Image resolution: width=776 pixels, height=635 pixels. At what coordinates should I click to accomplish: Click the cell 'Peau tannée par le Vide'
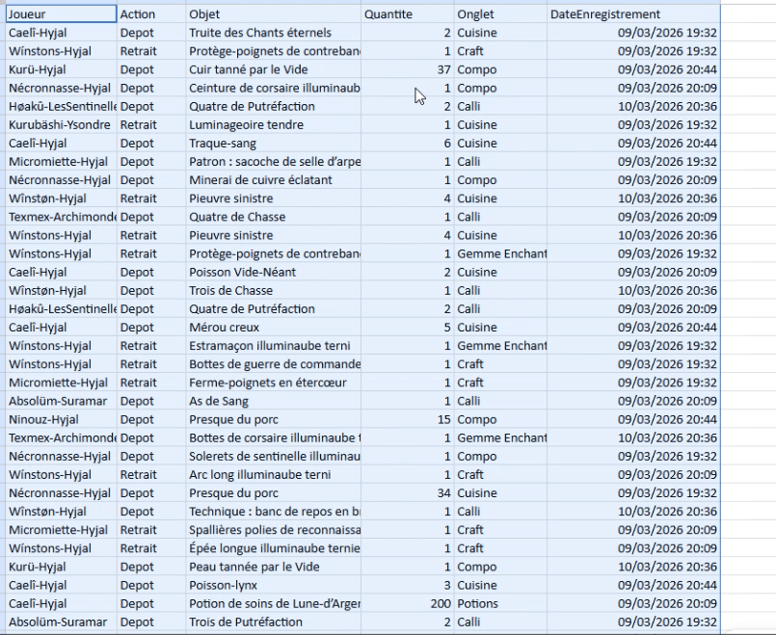point(274,567)
